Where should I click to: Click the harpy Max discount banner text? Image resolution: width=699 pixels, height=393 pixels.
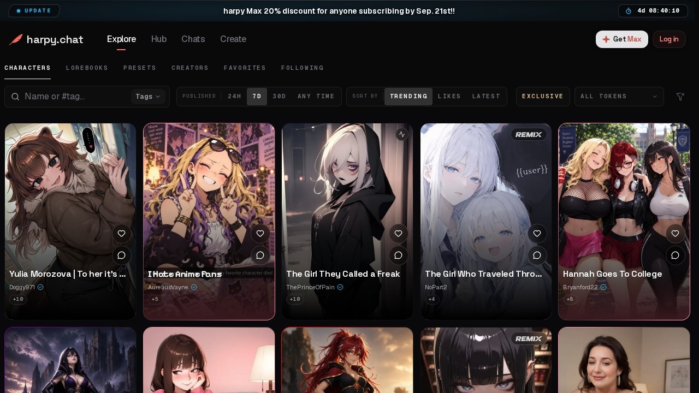coord(339,11)
